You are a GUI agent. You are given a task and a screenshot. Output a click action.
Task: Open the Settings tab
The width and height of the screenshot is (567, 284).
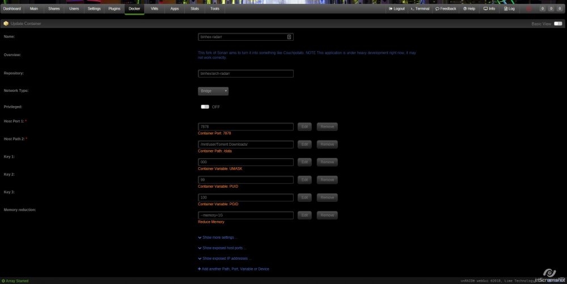click(94, 9)
